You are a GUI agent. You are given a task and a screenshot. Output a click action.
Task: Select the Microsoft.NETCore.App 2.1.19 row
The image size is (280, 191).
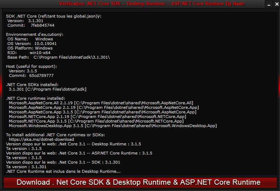click(97, 117)
